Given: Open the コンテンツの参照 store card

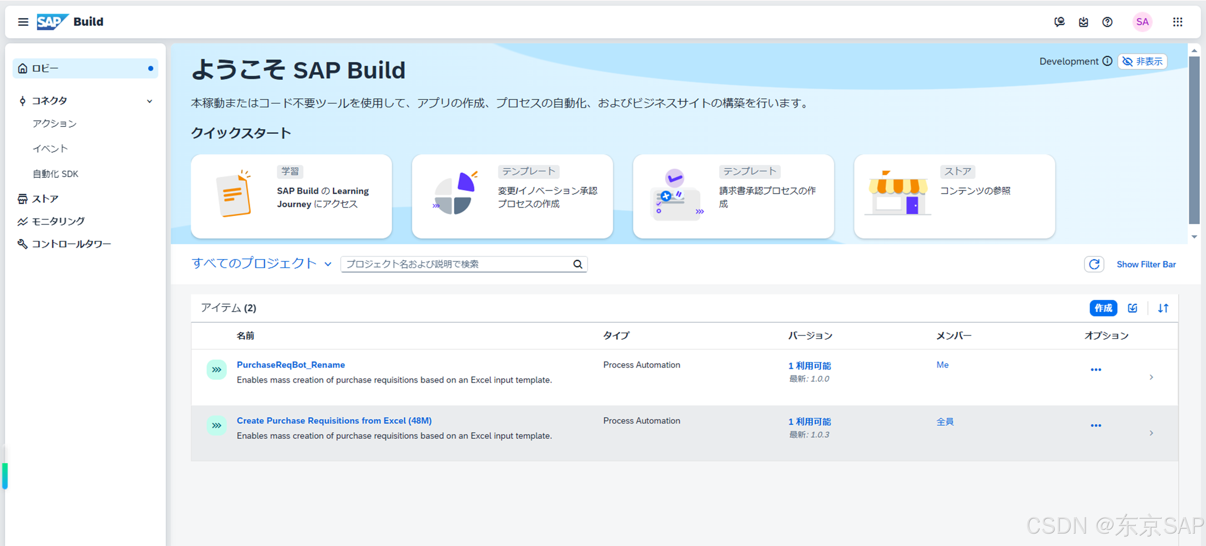Looking at the screenshot, I should tap(954, 196).
